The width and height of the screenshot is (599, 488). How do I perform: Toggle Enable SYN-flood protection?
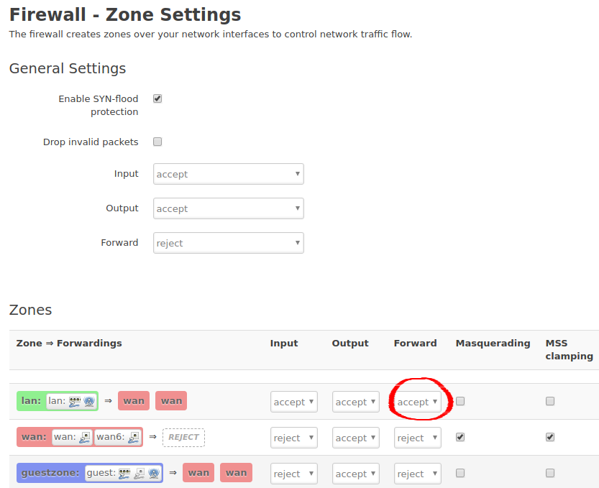point(157,98)
